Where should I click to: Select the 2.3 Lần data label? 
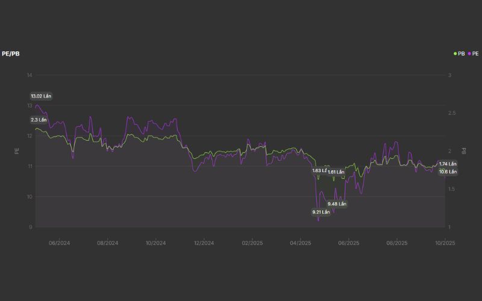pyautogui.click(x=39, y=120)
